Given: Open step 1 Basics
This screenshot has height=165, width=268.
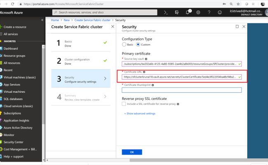Looking at the screenshot, I should 81,43.
